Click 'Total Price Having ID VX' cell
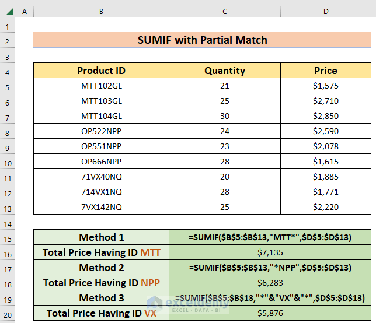376x323 pixels. (101, 313)
